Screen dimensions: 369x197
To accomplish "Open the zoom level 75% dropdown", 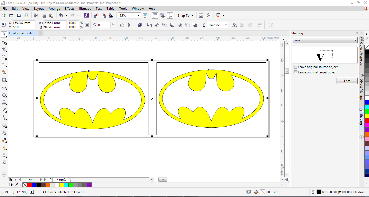I will [138, 16].
